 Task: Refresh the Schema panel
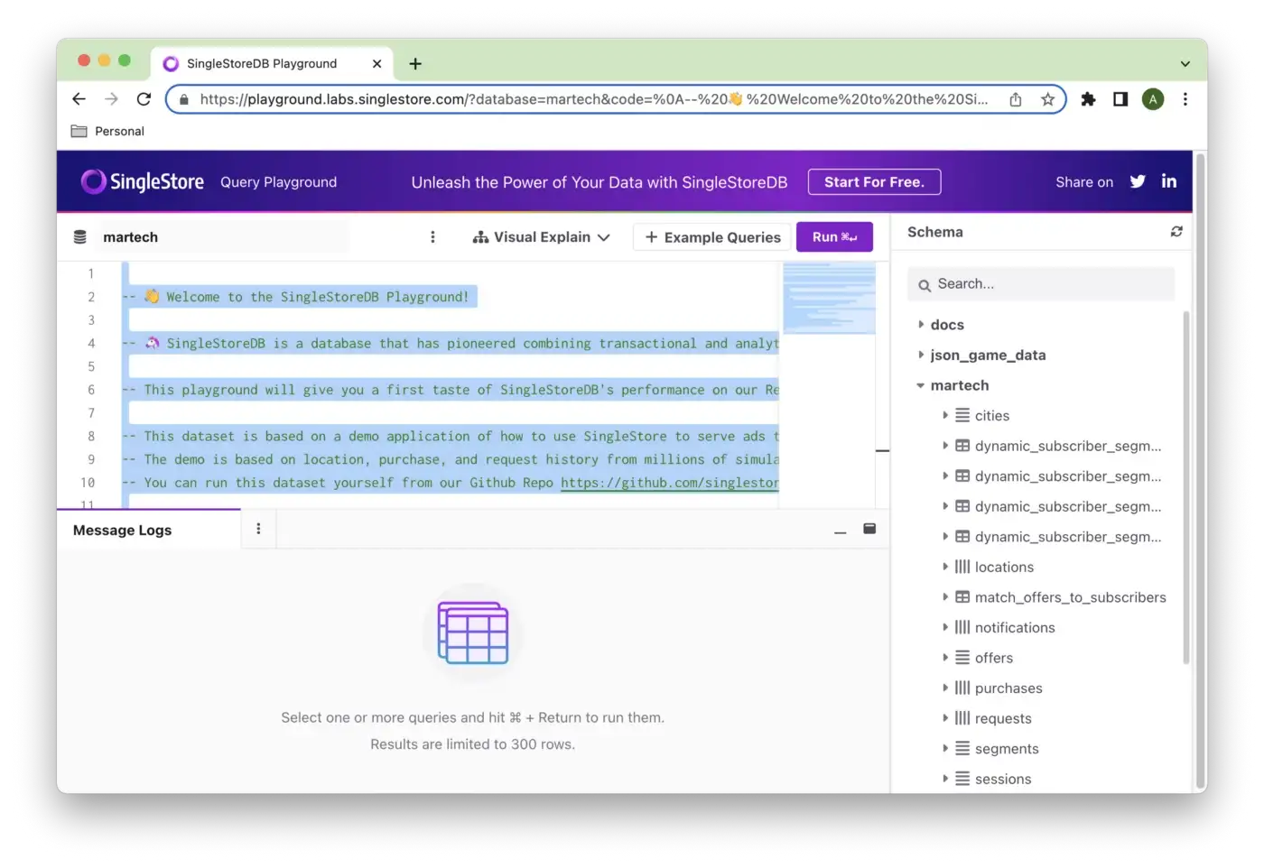tap(1176, 232)
